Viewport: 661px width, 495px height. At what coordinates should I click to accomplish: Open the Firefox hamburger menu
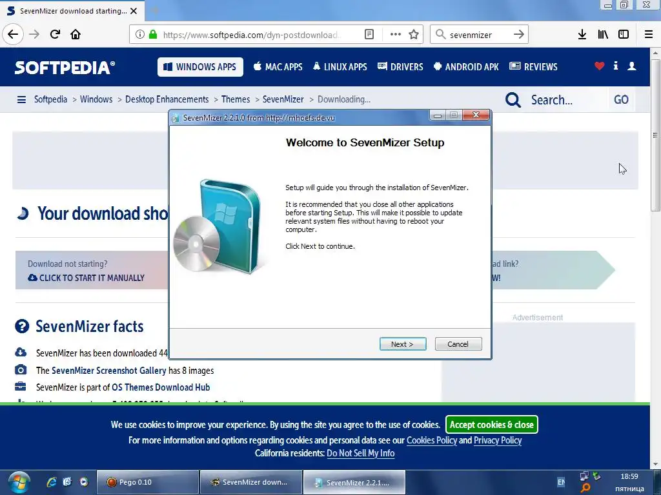pyautogui.click(x=649, y=35)
